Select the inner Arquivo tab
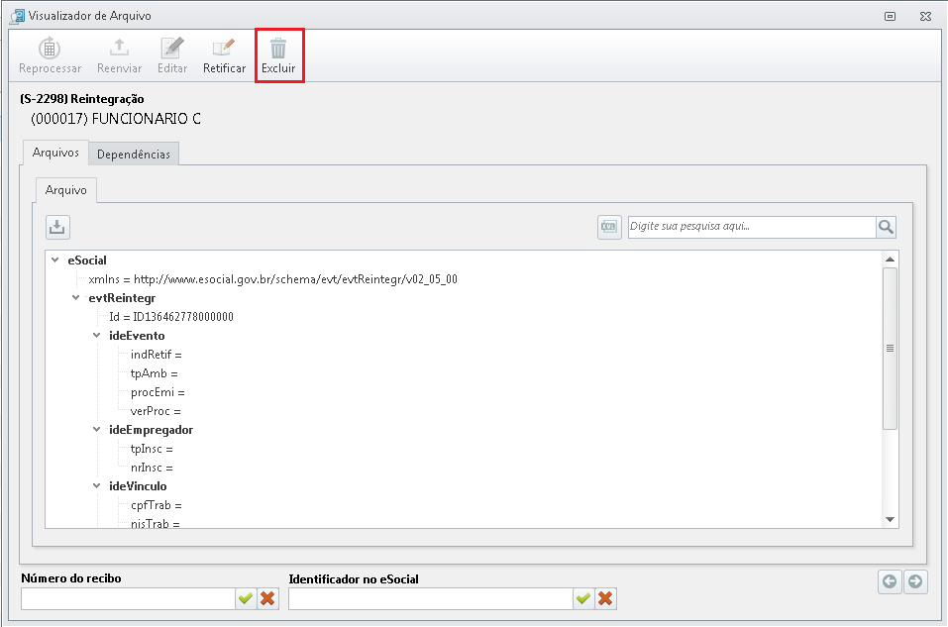 click(66, 190)
